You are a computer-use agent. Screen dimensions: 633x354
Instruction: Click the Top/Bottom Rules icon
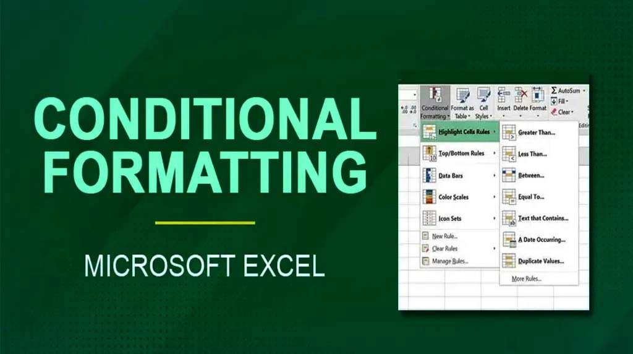tap(429, 153)
